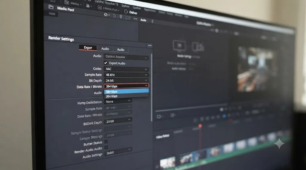This screenshot has width=306, height=170.
Task: Enable the Render Audio Audio checkbox
Action: 106,147
